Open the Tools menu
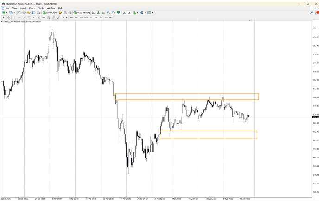This screenshot has width=320, height=201. (41, 8)
